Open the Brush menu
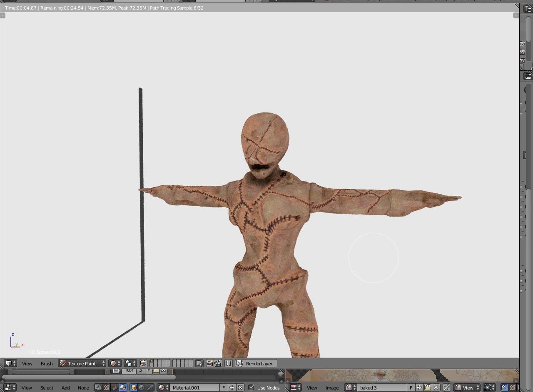This screenshot has height=392, width=533. coord(47,363)
